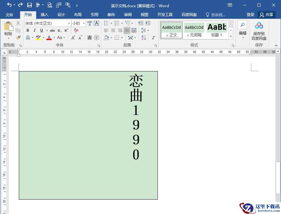Click the Sort A-Z icon

coord(144,38)
